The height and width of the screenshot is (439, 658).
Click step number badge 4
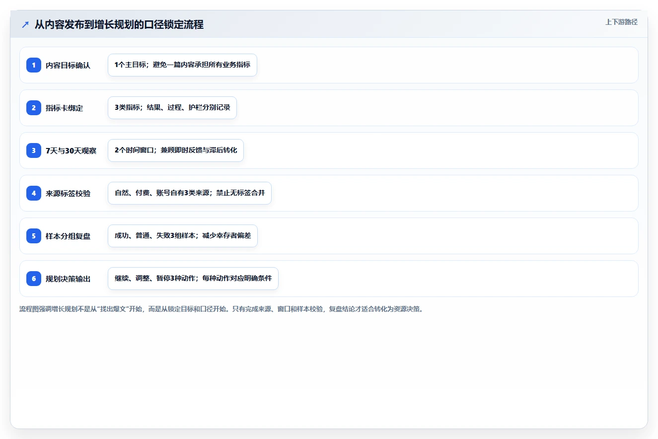pos(34,193)
